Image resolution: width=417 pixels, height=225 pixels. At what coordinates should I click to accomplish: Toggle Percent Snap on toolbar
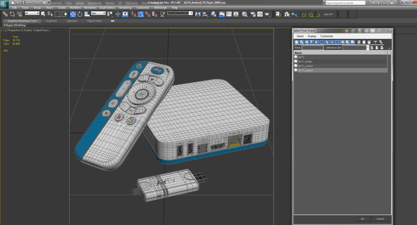[148, 14]
